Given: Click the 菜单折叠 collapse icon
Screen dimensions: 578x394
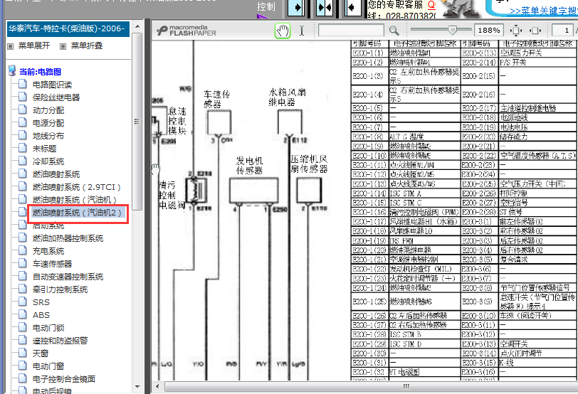Looking at the screenshot, I should coord(63,46).
